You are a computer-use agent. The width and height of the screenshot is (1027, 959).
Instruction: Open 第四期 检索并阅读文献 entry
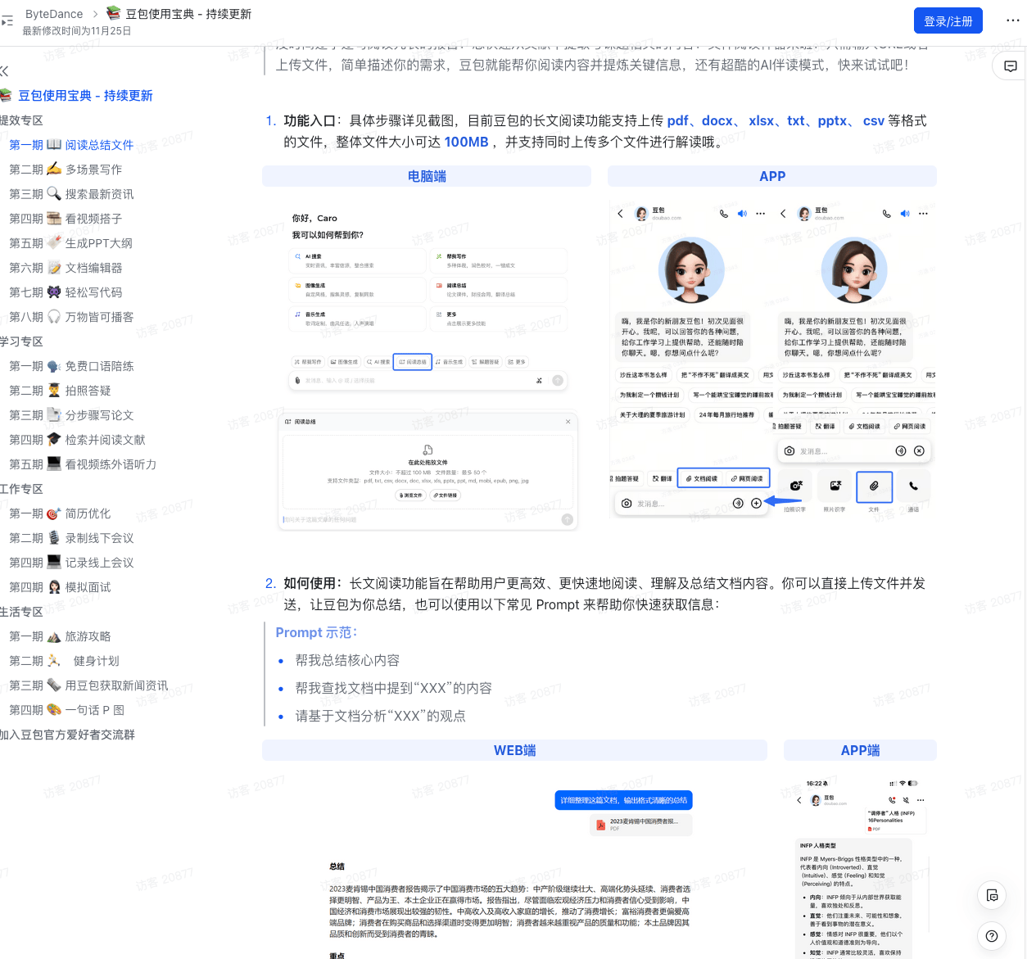point(77,440)
